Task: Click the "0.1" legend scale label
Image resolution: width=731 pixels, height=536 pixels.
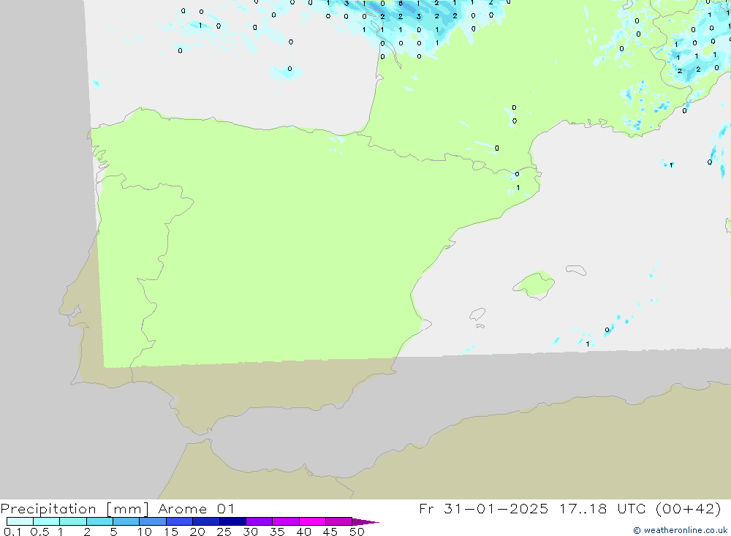Action: click(x=12, y=532)
